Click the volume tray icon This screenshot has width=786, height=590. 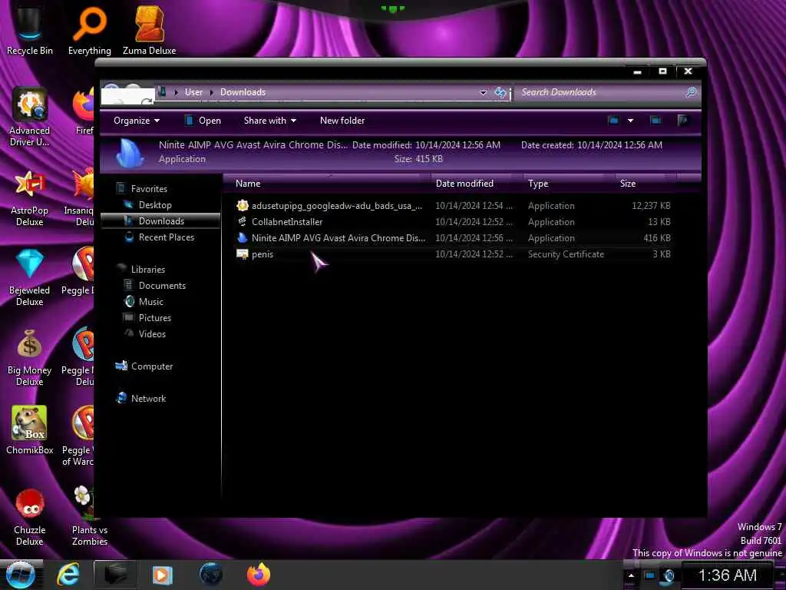669,575
